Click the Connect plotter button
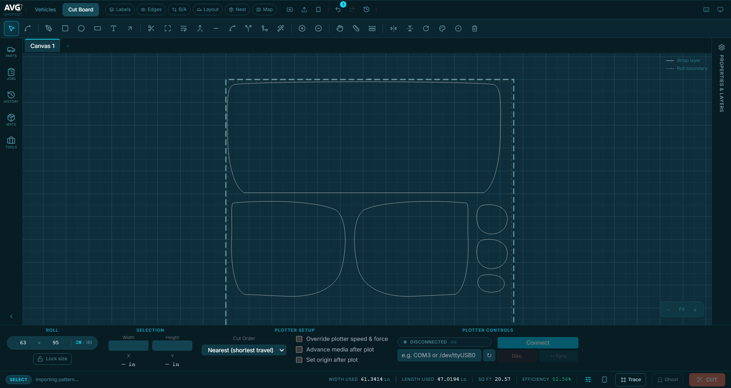The height and width of the screenshot is (388, 731). 538,343
